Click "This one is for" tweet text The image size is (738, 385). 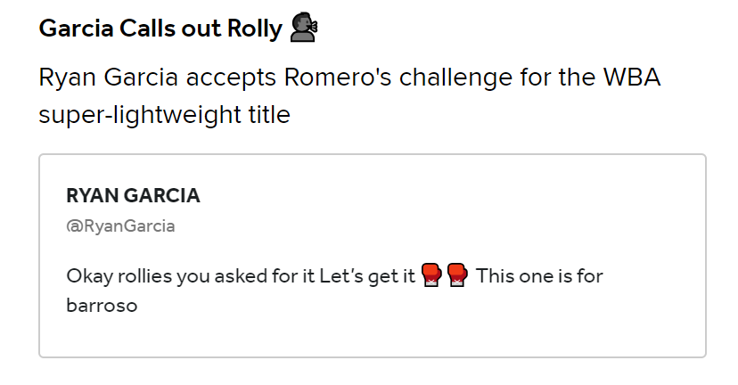coord(539,275)
